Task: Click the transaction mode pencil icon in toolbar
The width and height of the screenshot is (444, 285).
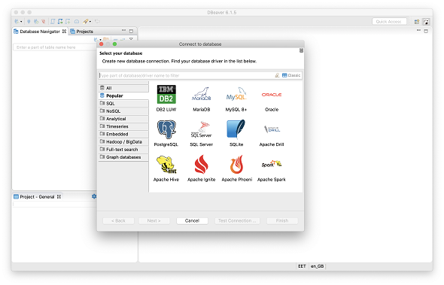Action: point(86,21)
